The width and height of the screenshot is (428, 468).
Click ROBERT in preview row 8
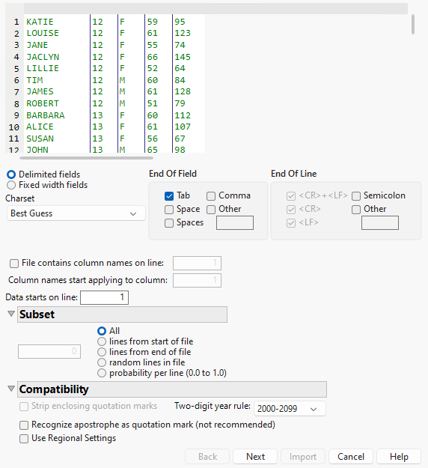(x=43, y=103)
